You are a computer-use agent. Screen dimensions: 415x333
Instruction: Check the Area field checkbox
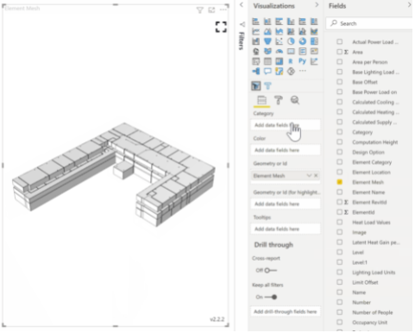click(339, 52)
